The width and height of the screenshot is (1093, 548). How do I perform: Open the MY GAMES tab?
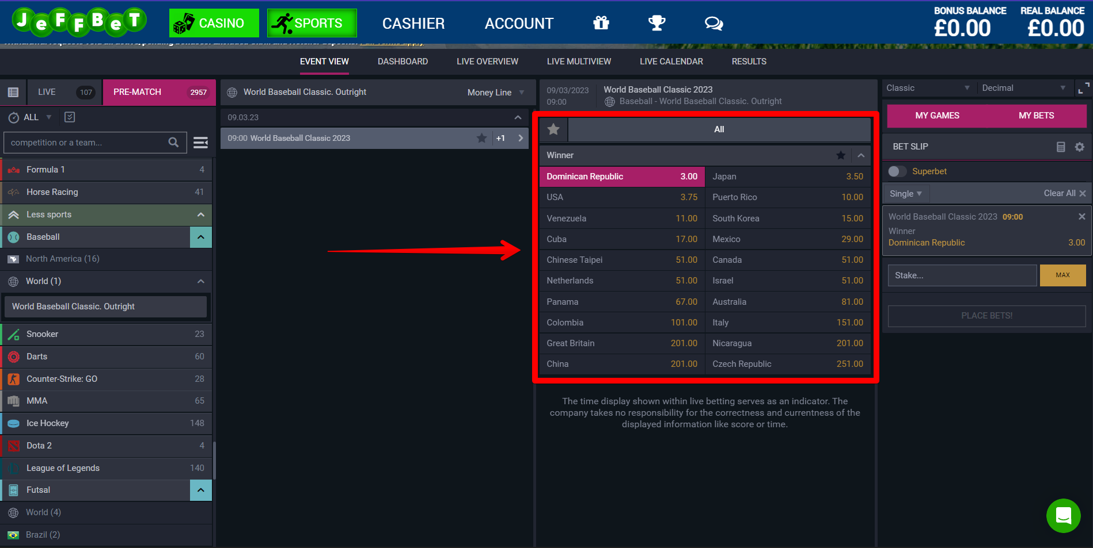[x=937, y=116]
